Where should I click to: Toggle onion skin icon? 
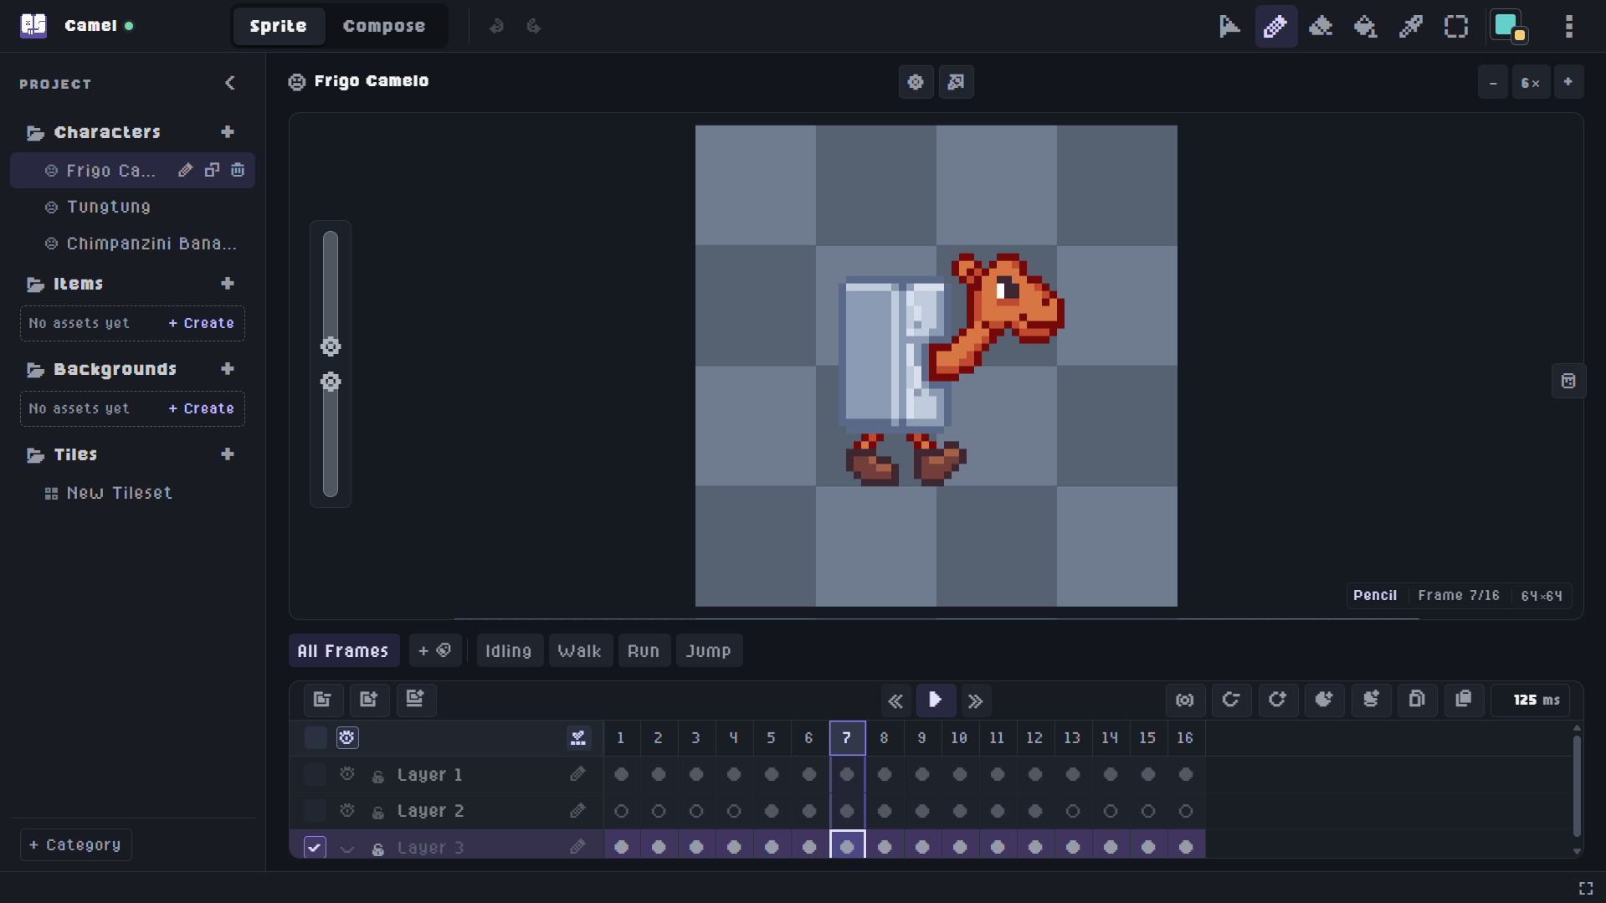(1185, 700)
